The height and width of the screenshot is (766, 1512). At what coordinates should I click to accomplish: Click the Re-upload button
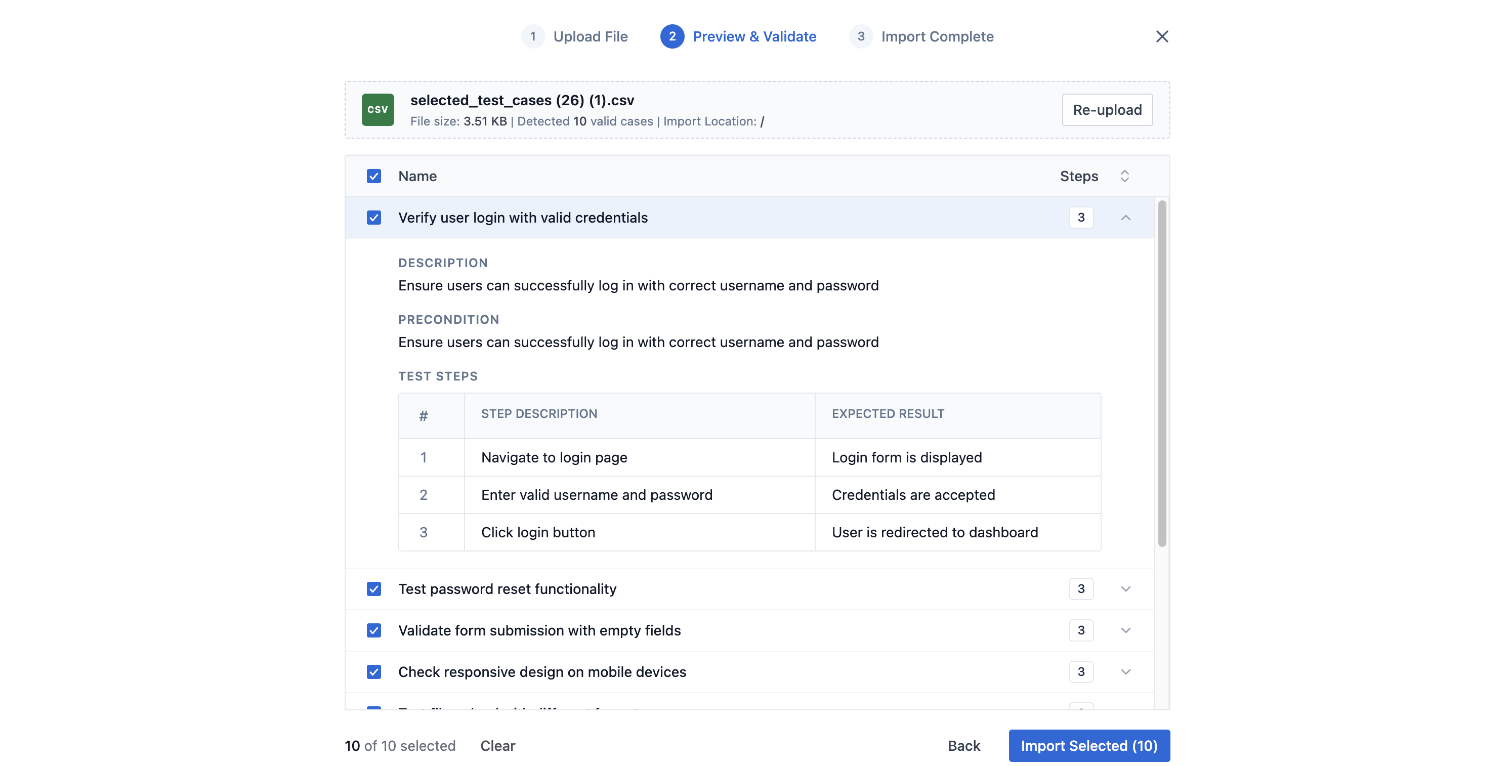pos(1107,110)
